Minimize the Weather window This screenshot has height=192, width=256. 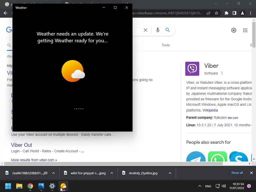tap(104, 7)
